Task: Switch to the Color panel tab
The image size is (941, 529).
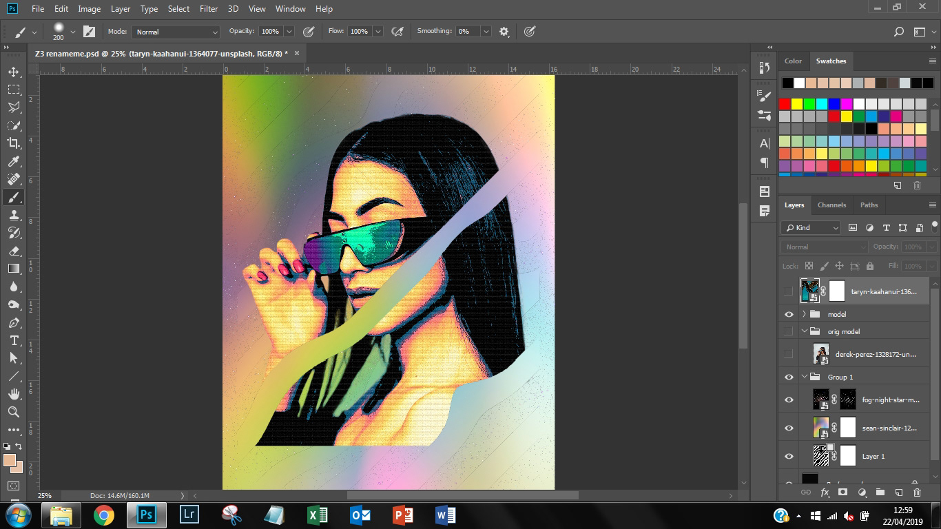Action: coord(793,61)
